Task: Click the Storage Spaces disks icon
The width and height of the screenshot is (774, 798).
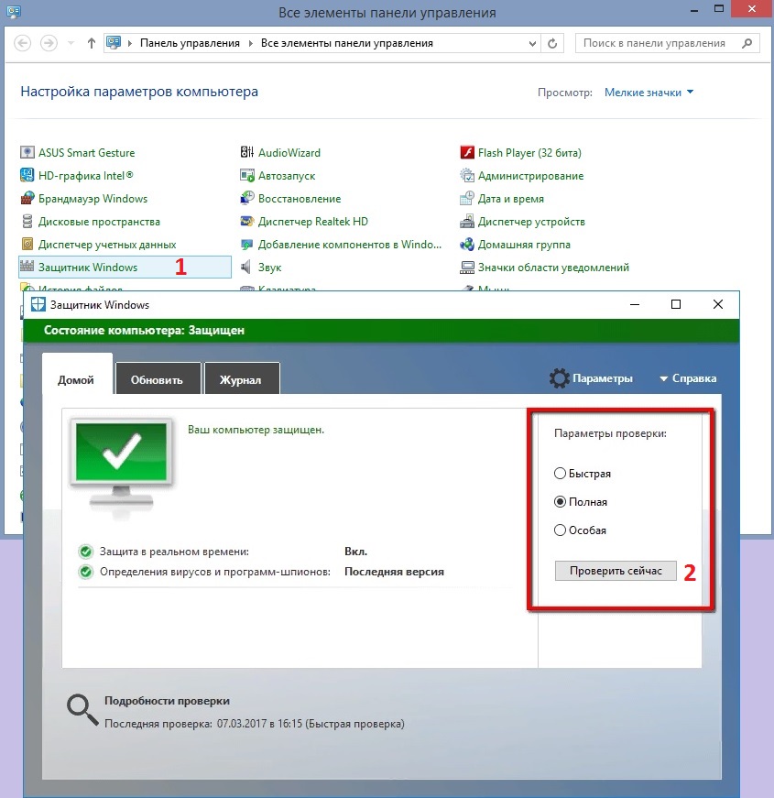Action: pyautogui.click(x=27, y=221)
